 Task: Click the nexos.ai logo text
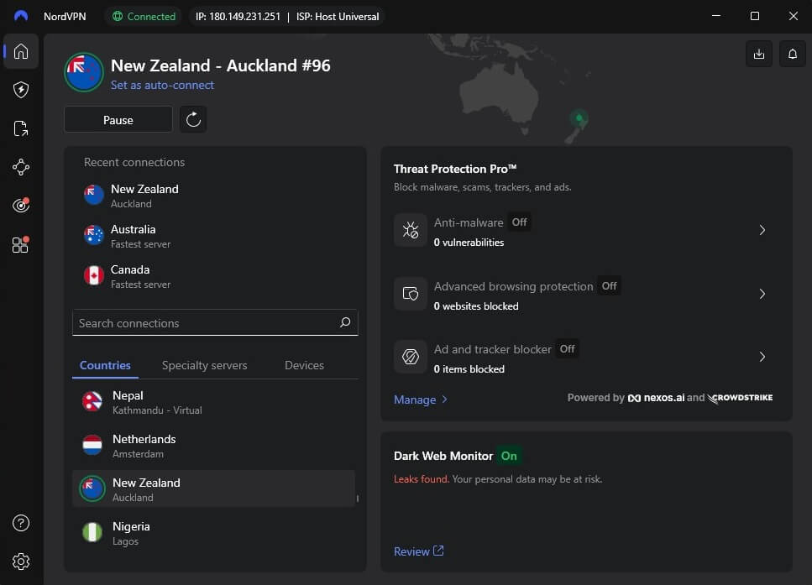click(x=656, y=398)
